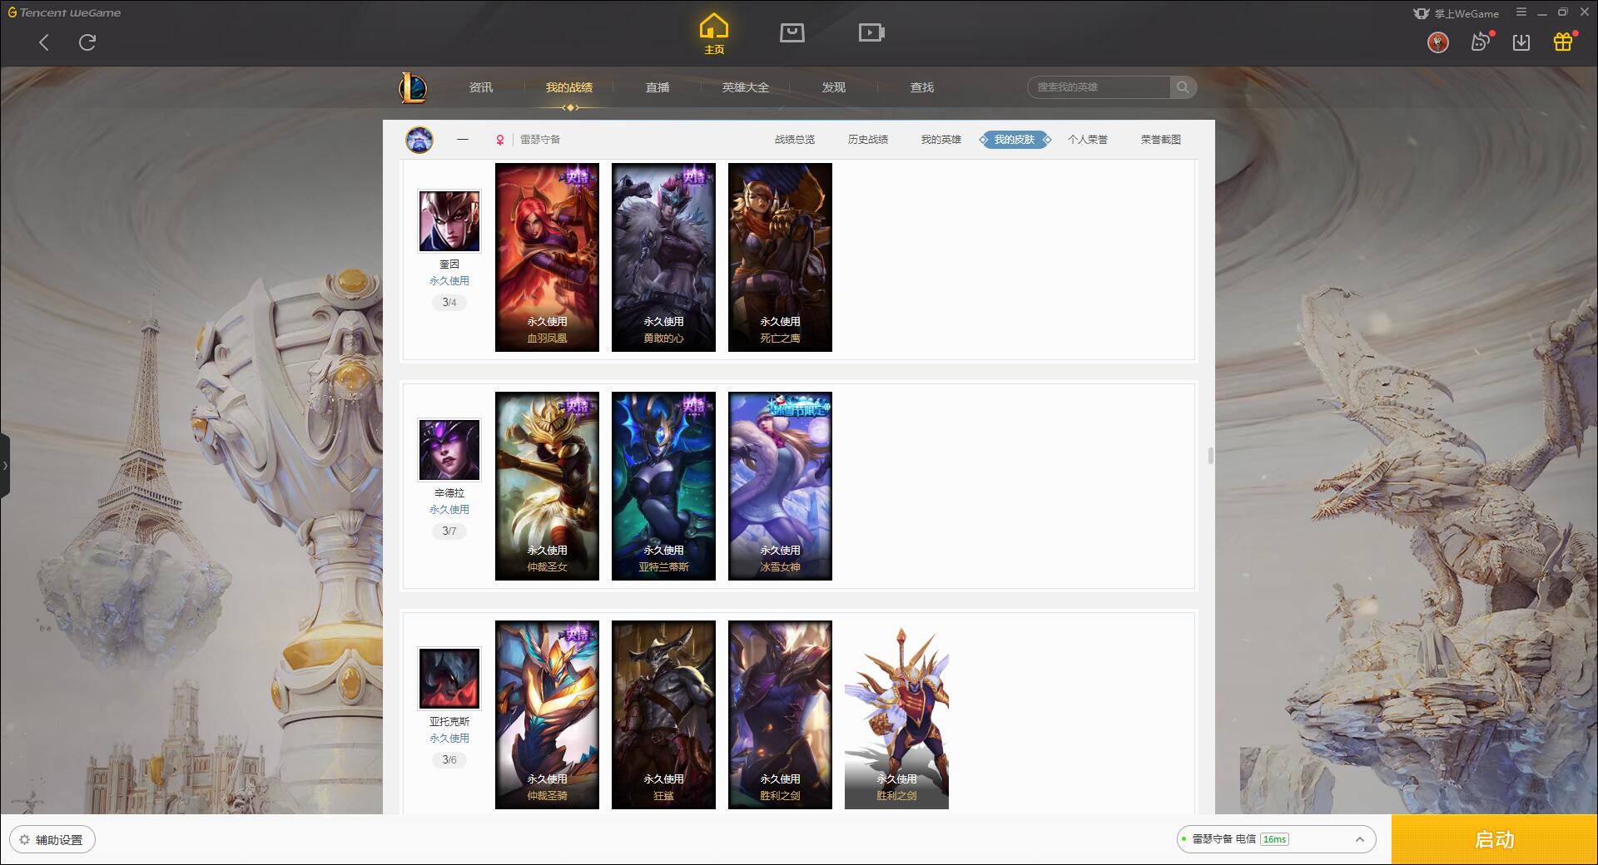Switch to the 直播 tab
The image size is (1598, 865).
[x=658, y=87]
